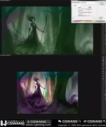Confirm the Hue/Saturation dialog with OK
Viewport: 106px width, 127px height.
(x=102, y=3)
